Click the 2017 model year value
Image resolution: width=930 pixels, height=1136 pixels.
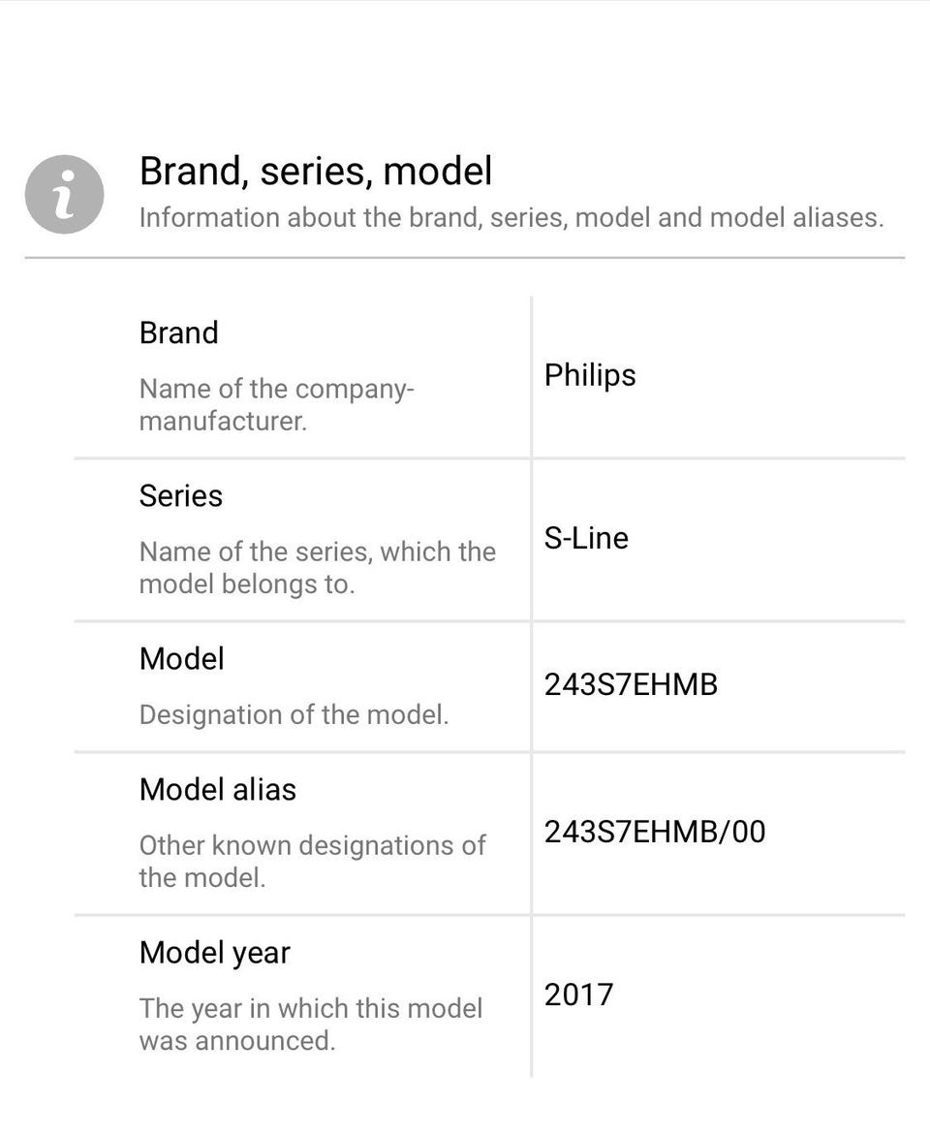578,995
